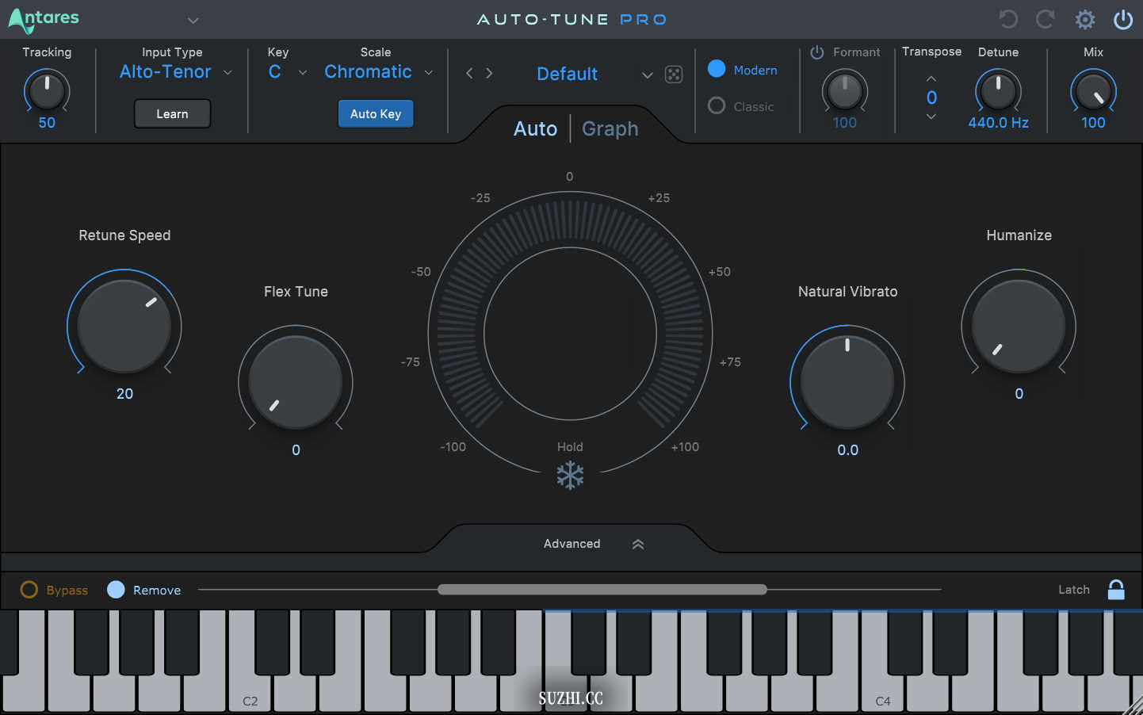Viewport: 1143px width, 715px height.
Task: Open the dropdown arrow next to Antares logo
Action: pos(193,20)
